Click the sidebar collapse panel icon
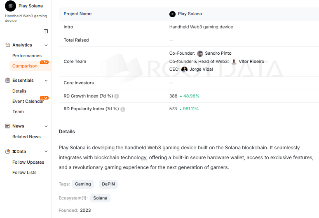319x218 pixels. pyautogui.click(x=46, y=31)
